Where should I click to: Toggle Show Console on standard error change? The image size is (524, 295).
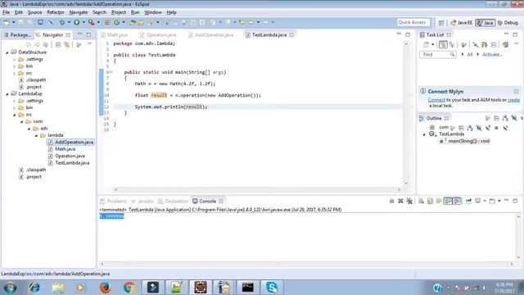click(x=457, y=201)
